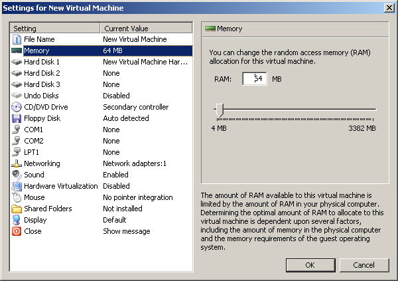Select the COM2 setting
398x281 pixels.
pyautogui.click(x=34, y=141)
